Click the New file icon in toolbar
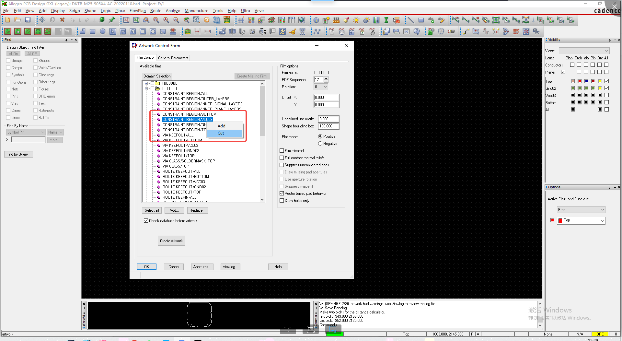This screenshot has width=622, height=341. click(8, 20)
